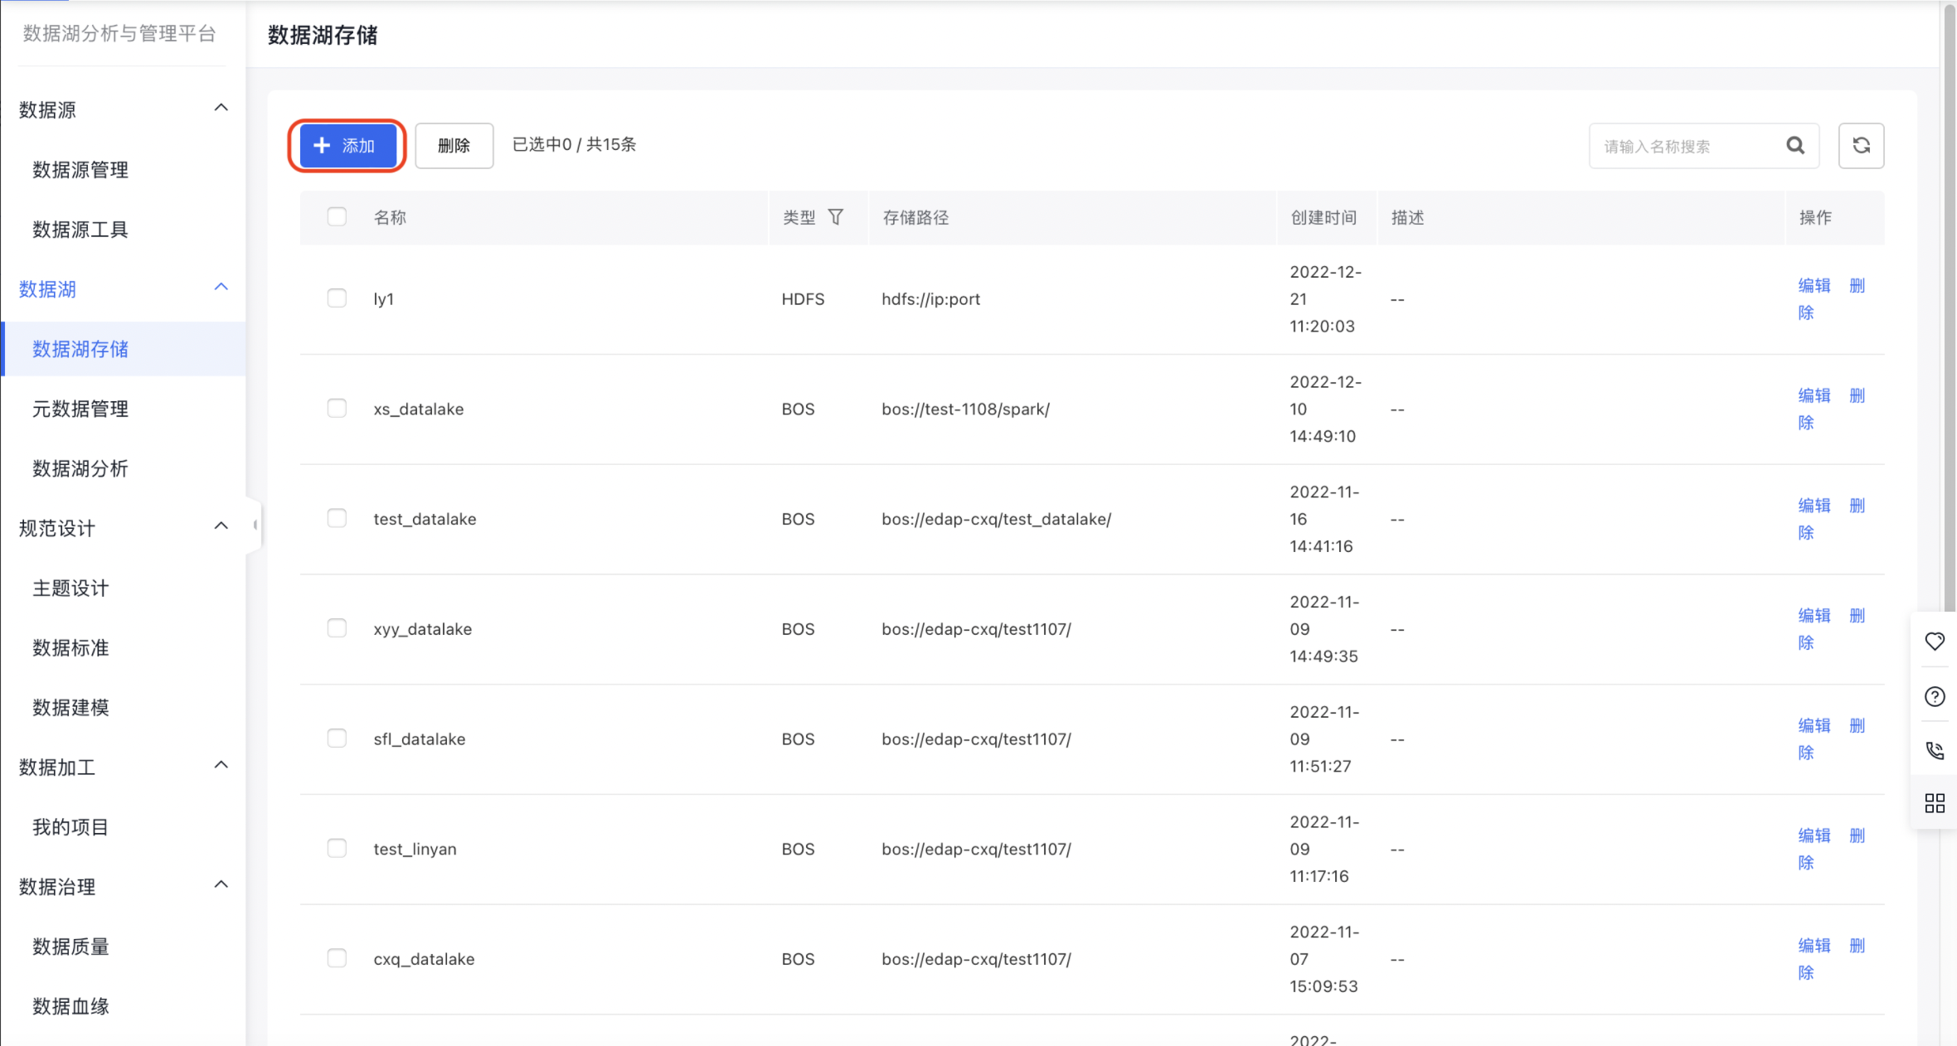
Task: Click 编辑 link for test_datalake
Action: (1814, 506)
